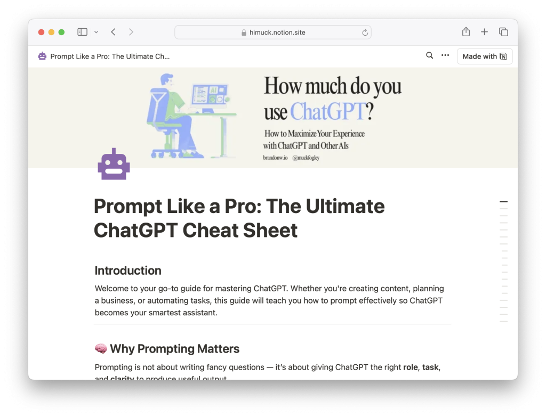546x417 pixels.
Task: Reload the page using the refresh icon
Action: click(365, 32)
